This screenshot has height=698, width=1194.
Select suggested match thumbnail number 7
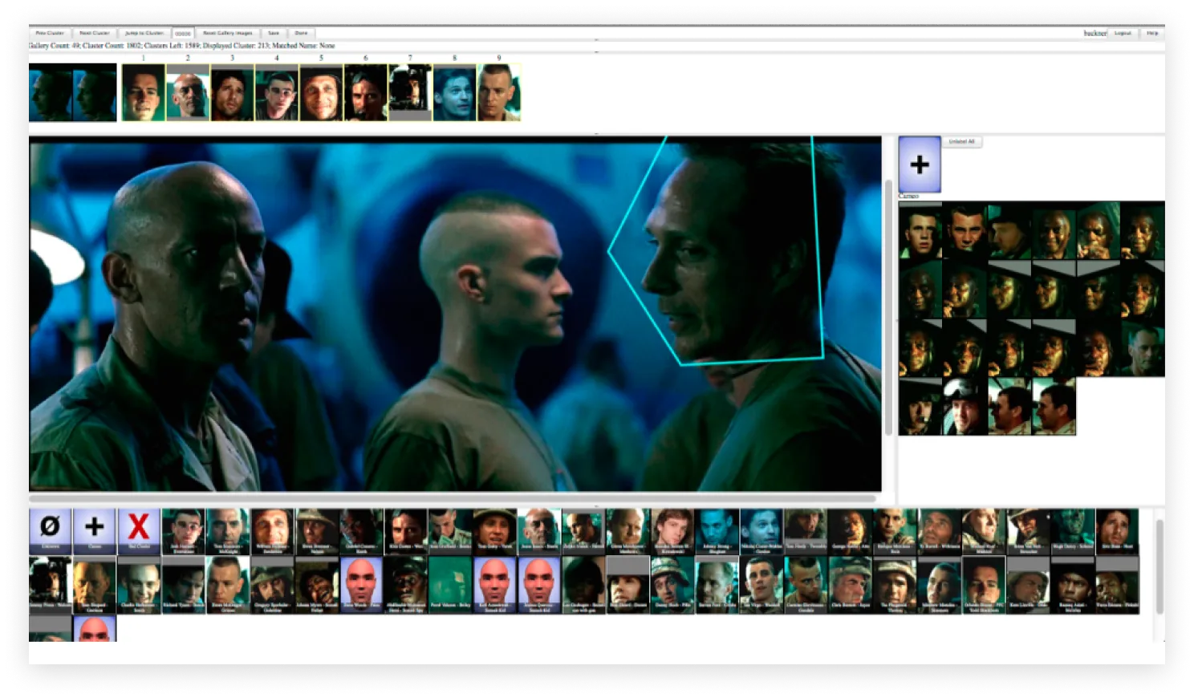(410, 93)
